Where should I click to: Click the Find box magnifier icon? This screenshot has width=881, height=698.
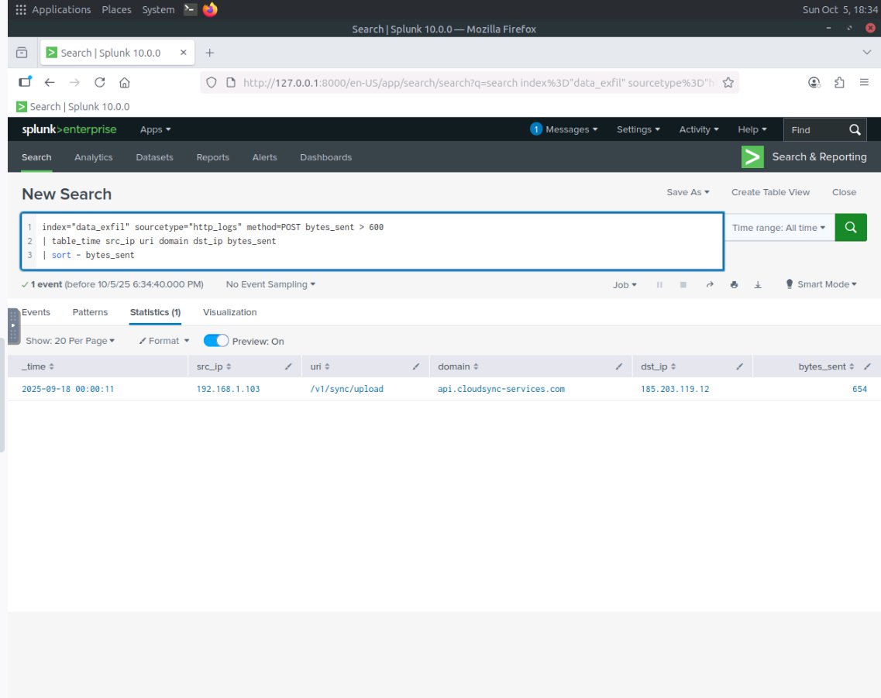(855, 129)
